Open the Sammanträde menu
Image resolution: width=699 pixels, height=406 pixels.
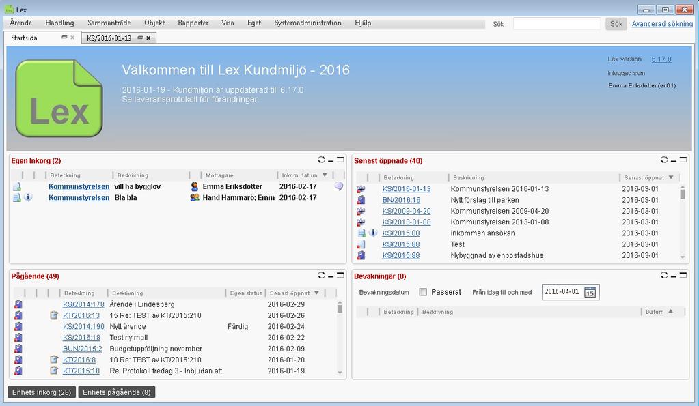coord(109,23)
